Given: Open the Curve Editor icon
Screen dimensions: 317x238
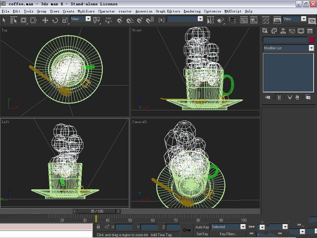Looking at the screenshot, I should (244, 20).
